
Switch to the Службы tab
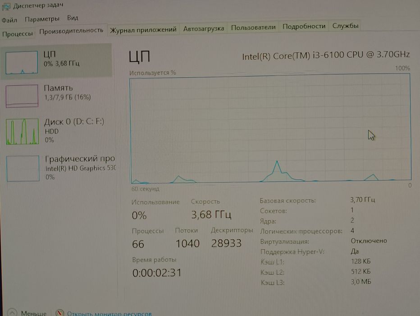(x=345, y=26)
